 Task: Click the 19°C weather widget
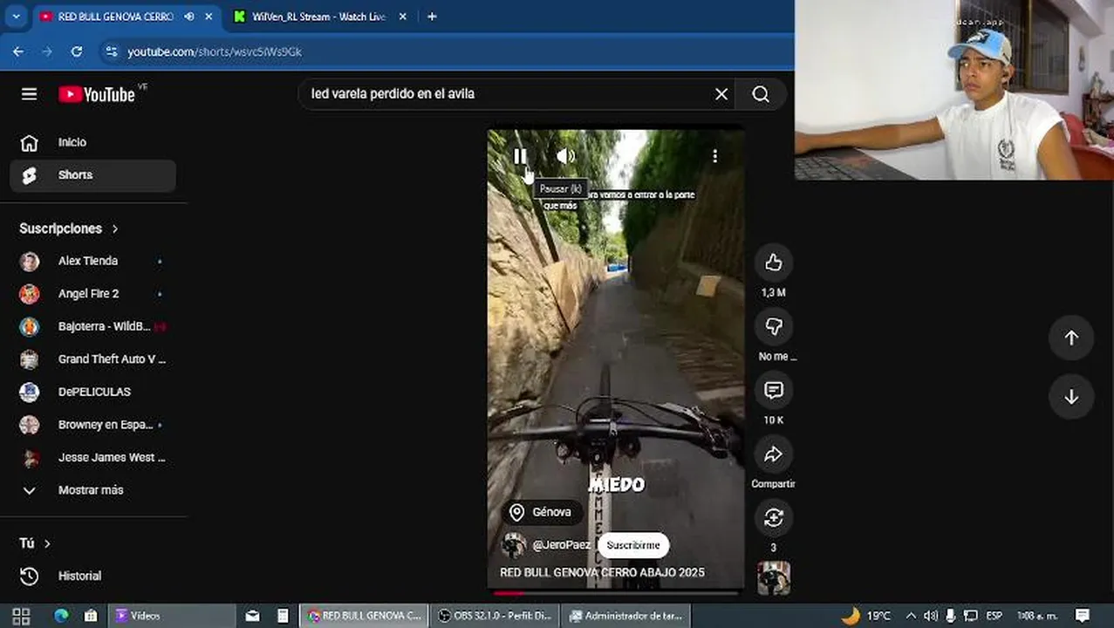[866, 616]
